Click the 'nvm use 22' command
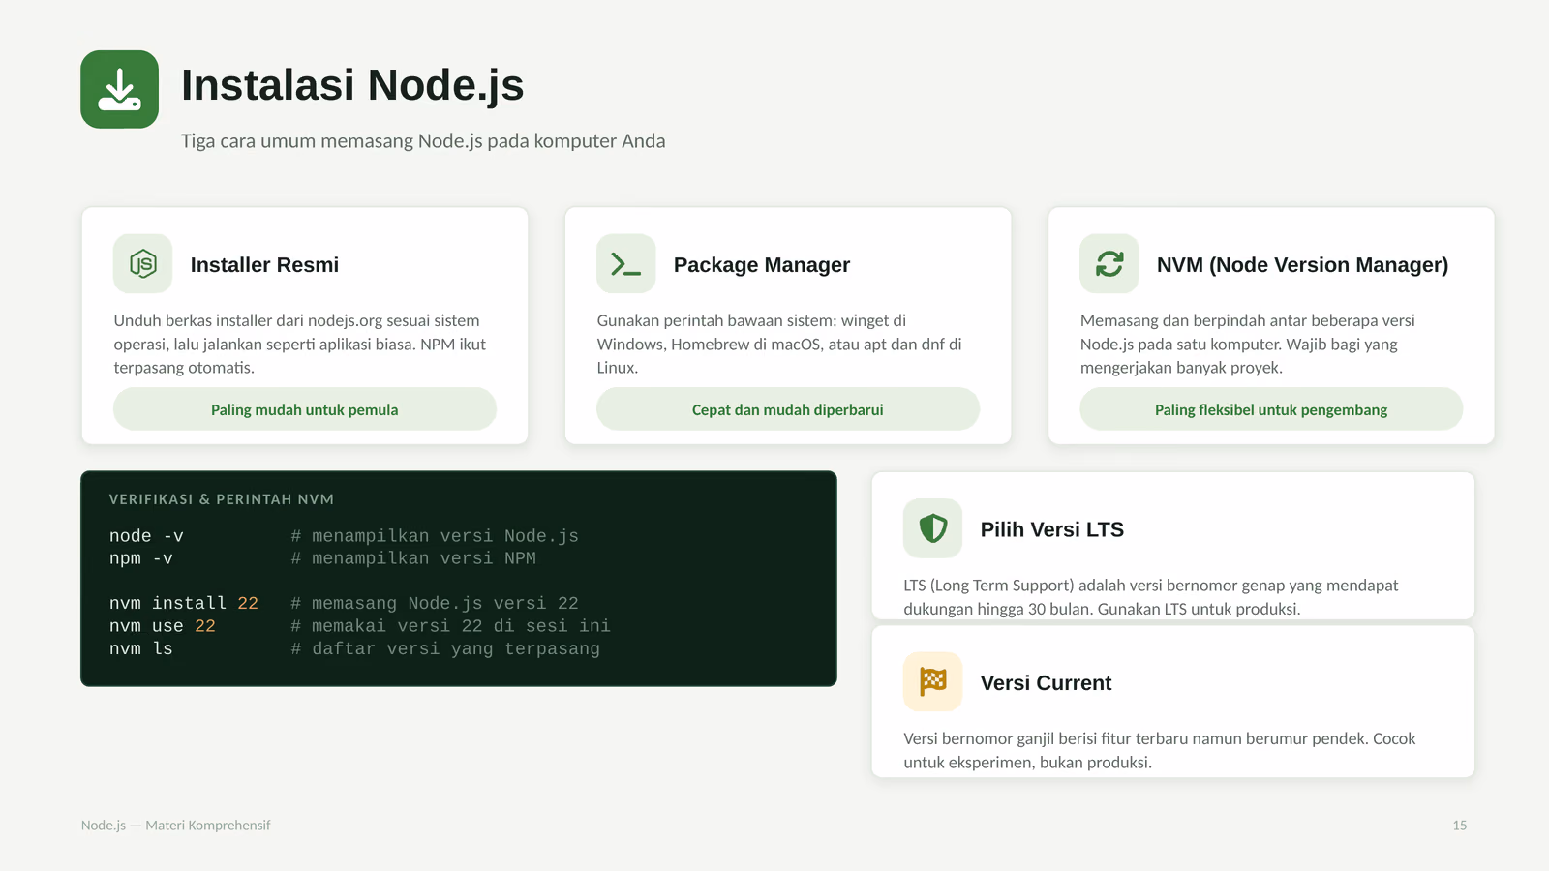 click(x=163, y=626)
